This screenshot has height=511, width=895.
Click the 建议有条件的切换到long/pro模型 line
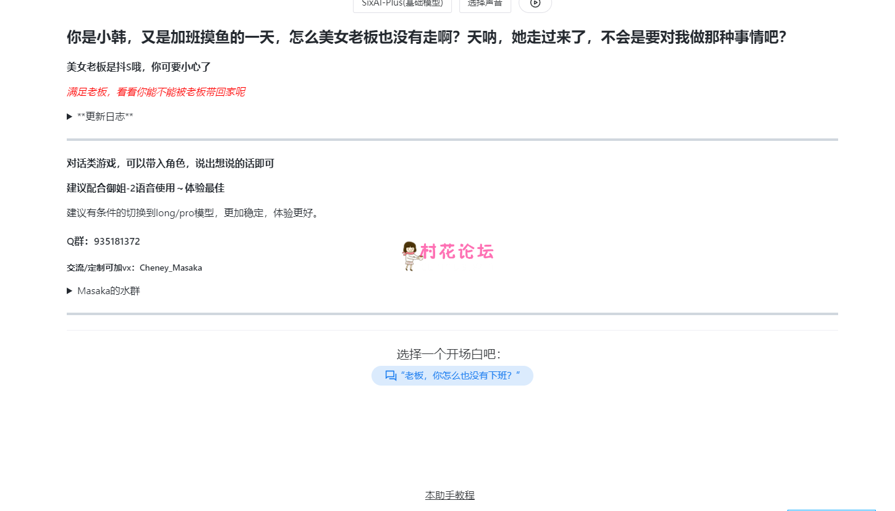193,213
